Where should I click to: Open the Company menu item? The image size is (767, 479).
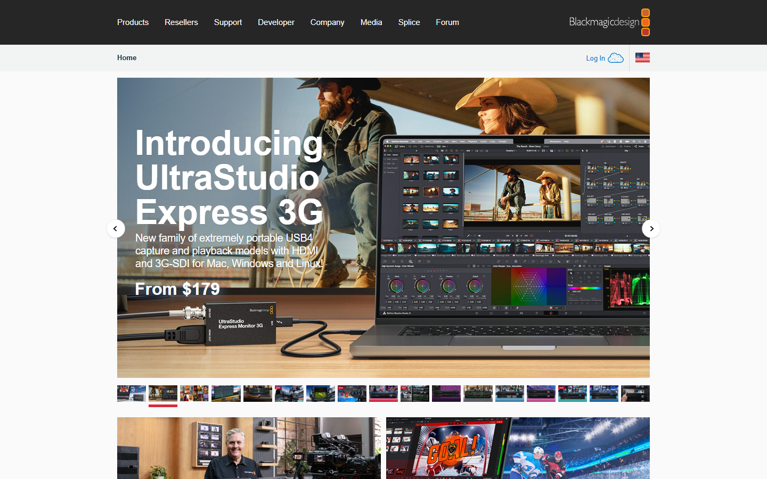[327, 22]
